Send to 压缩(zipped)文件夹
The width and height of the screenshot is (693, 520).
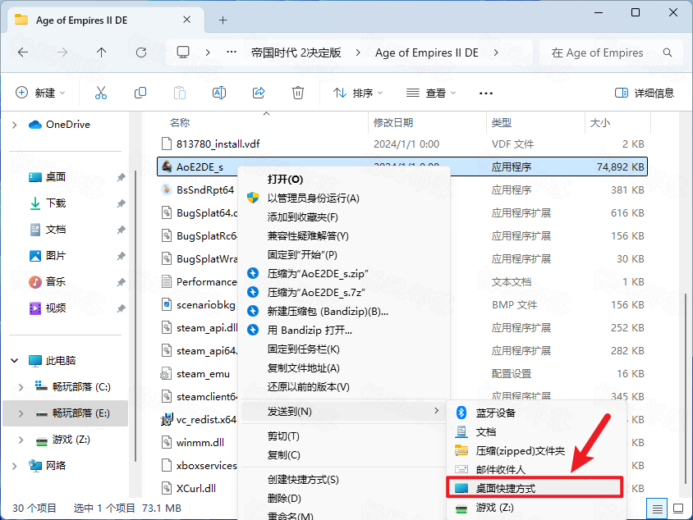pos(536,451)
